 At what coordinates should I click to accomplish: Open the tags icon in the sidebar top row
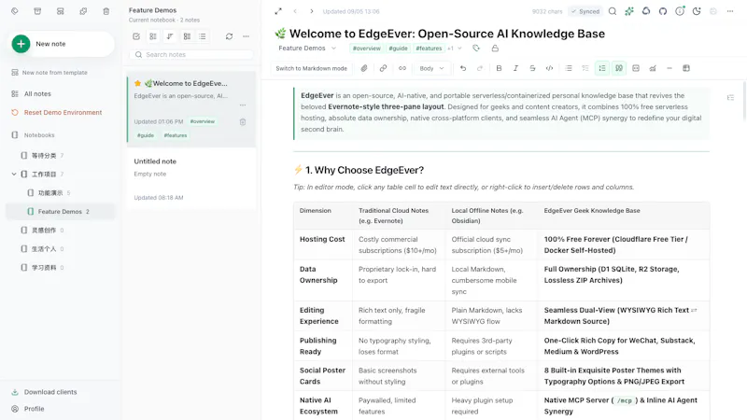(x=15, y=11)
